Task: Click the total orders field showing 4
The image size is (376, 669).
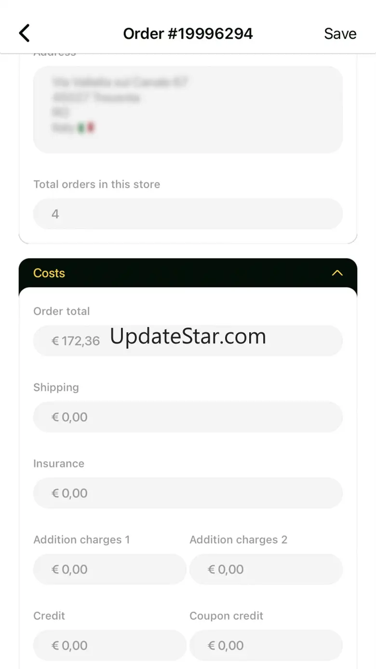Action: (188, 214)
